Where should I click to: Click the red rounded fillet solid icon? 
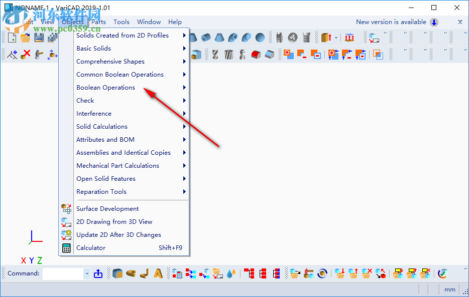(256, 54)
